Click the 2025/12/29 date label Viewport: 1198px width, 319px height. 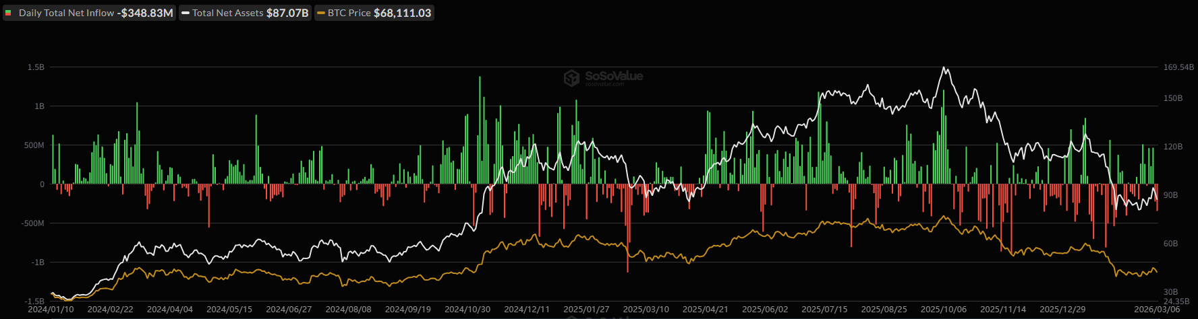(1062, 310)
